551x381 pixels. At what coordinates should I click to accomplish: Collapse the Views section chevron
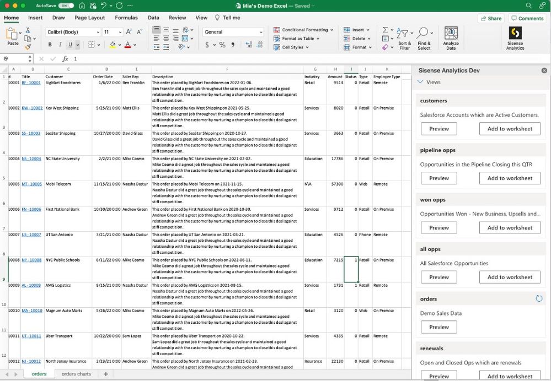(420, 82)
